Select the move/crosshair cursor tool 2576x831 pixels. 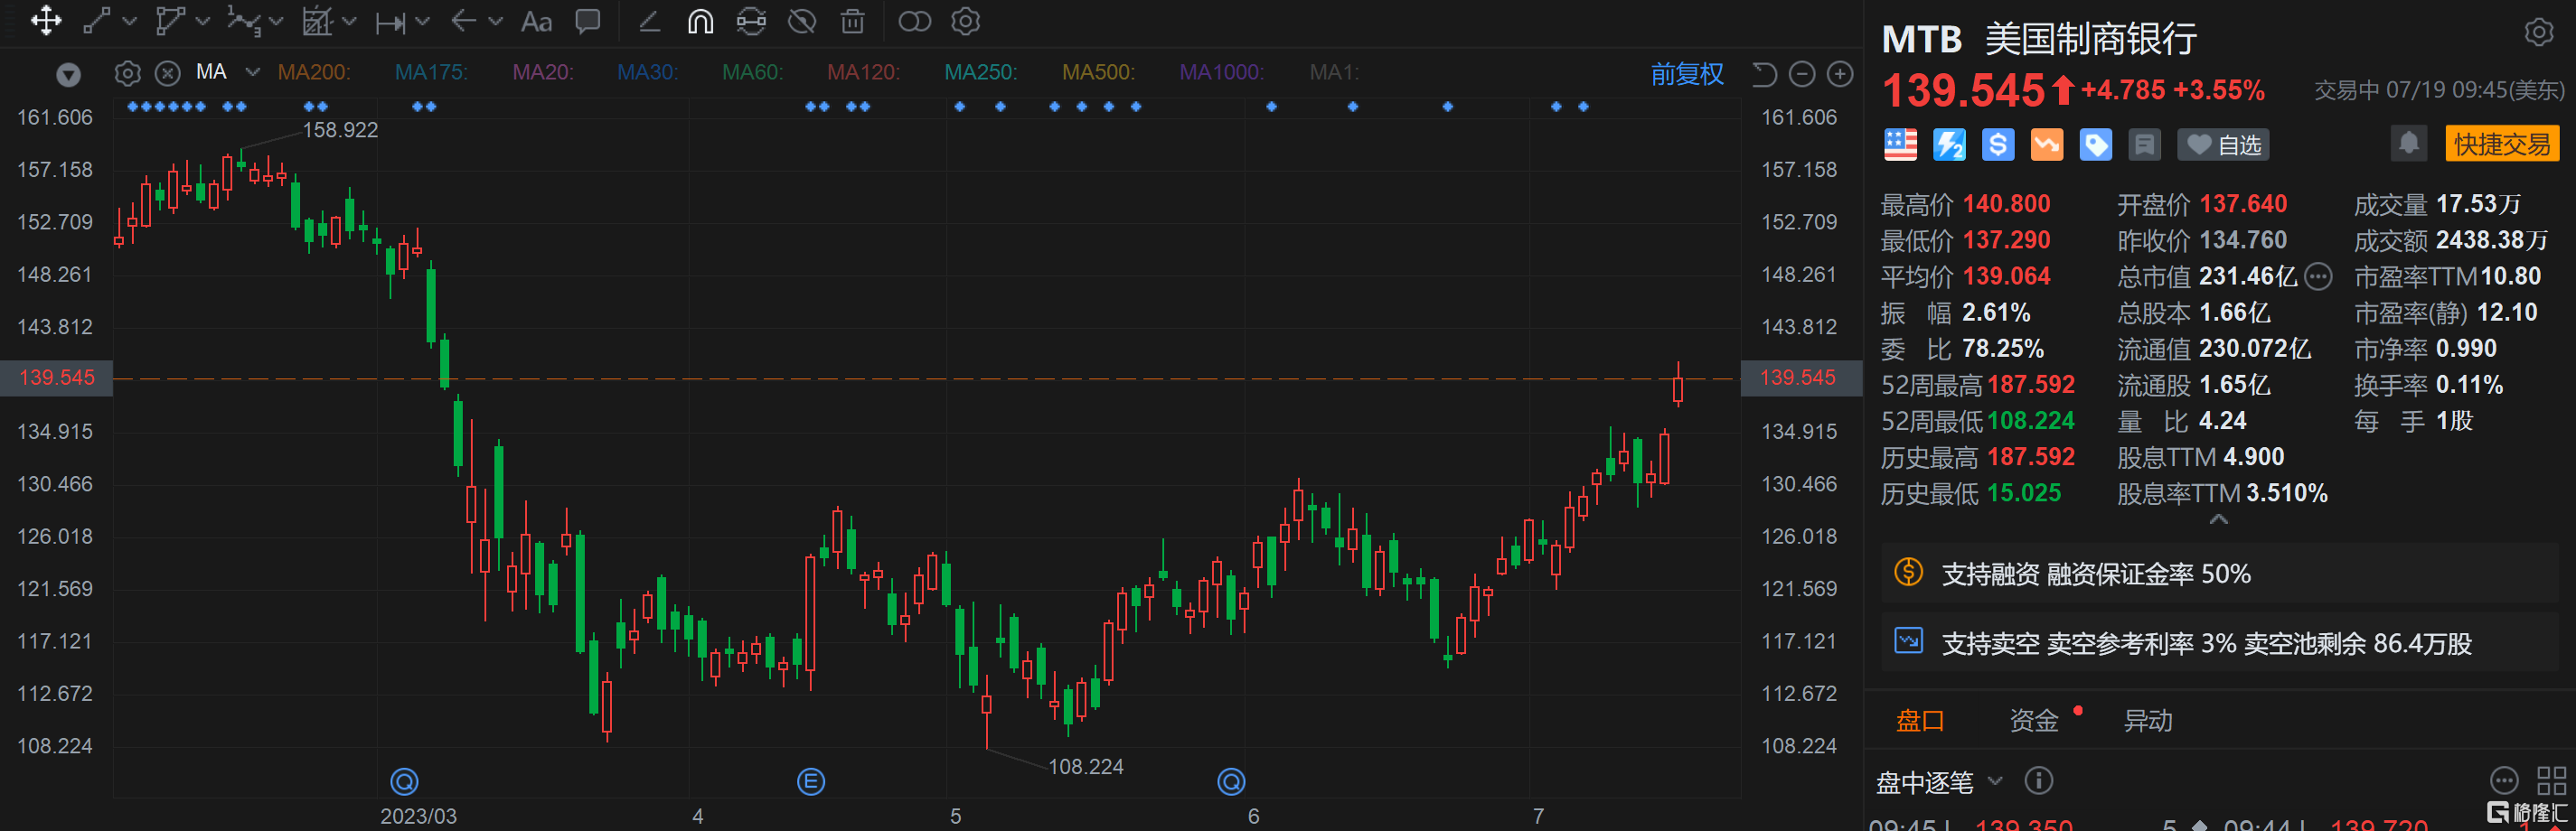click(x=46, y=21)
